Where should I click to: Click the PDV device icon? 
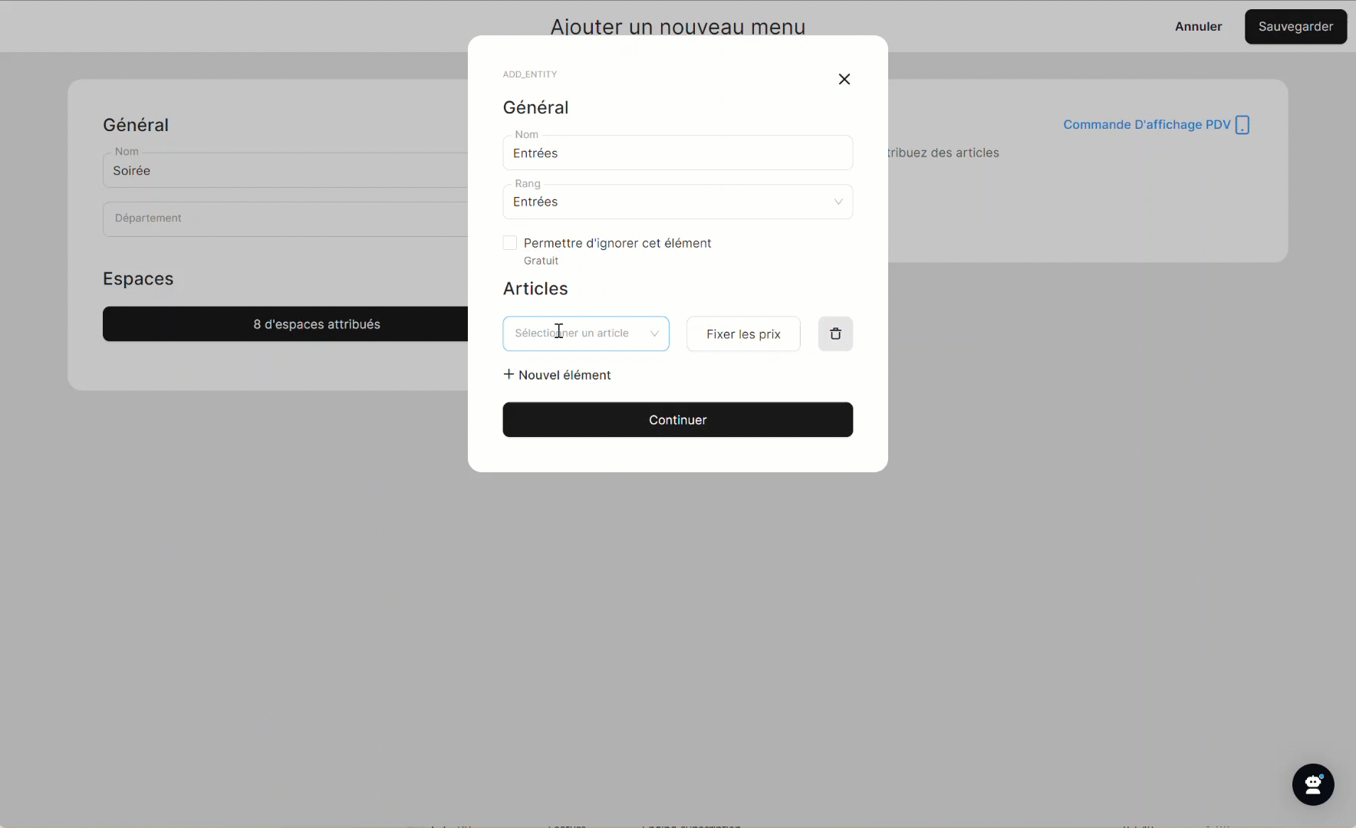(1242, 125)
